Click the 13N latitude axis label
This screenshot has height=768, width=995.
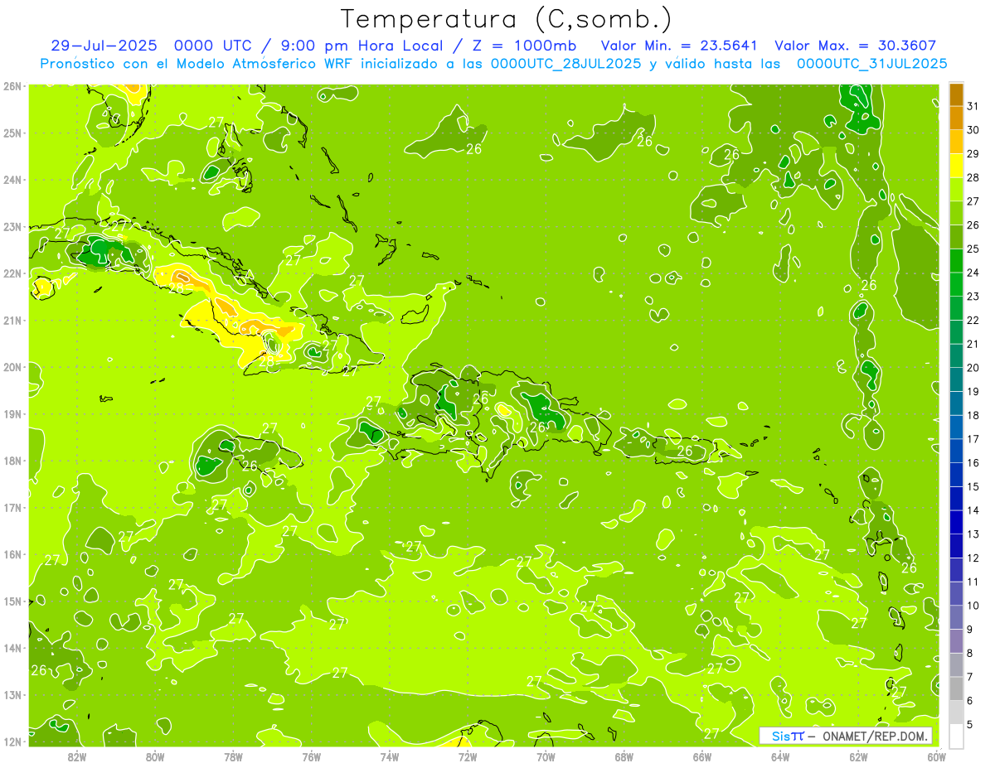point(12,694)
